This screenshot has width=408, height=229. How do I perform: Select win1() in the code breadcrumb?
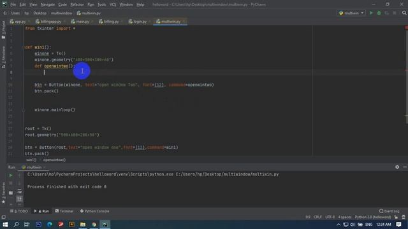tap(31, 160)
